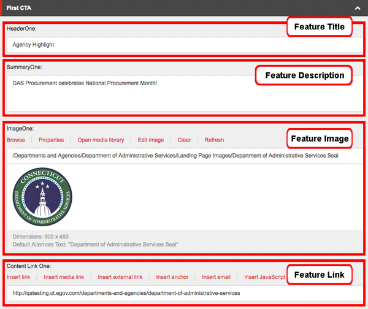Image resolution: width=368 pixels, height=309 pixels.
Task: Click the HeaderOne text field
Action: (147, 45)
